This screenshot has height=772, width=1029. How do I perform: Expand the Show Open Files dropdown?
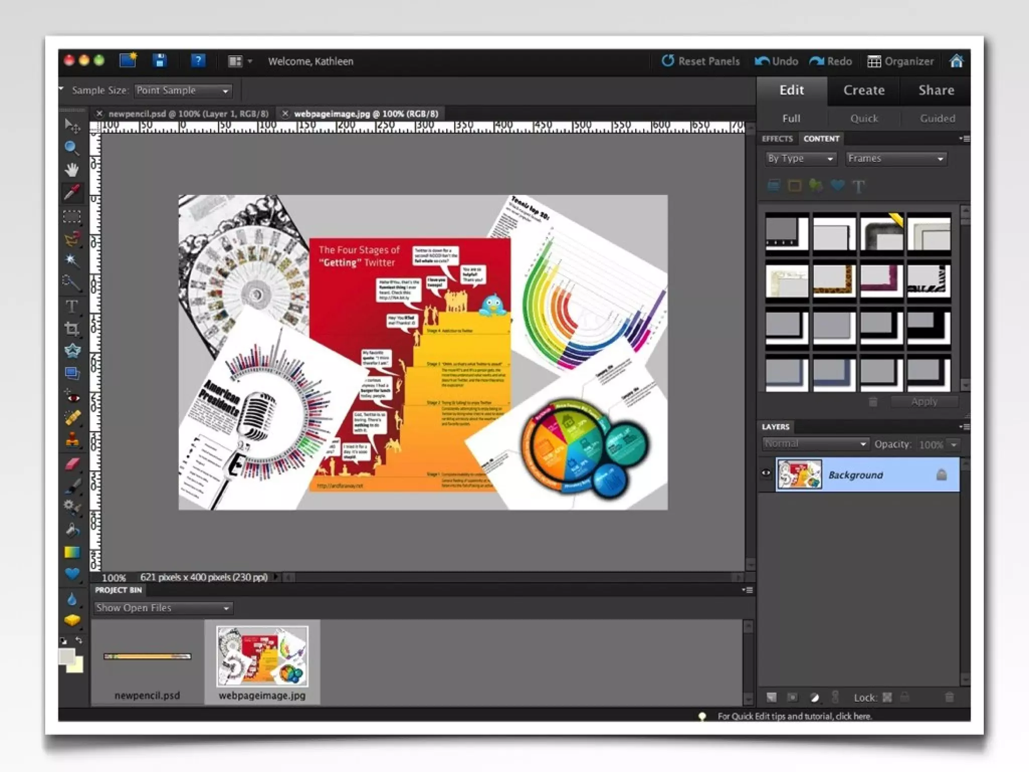coord(163,608)
